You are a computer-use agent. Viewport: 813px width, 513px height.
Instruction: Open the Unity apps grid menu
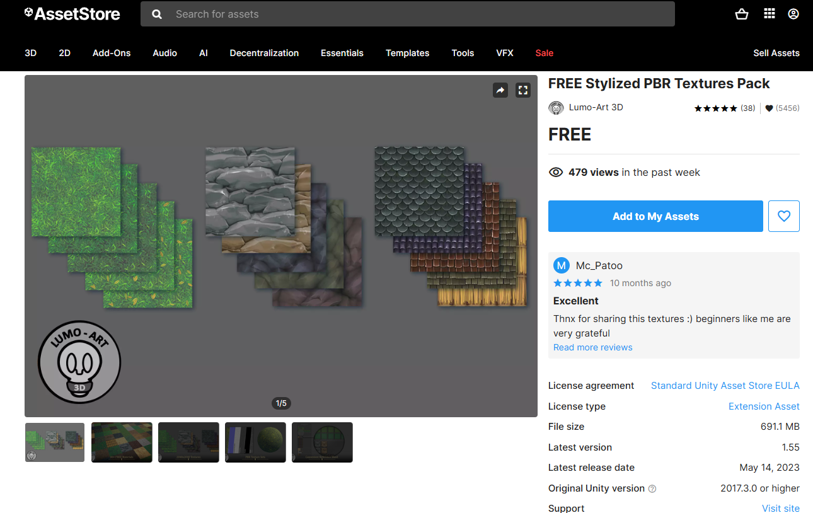[x=769, y=13]
